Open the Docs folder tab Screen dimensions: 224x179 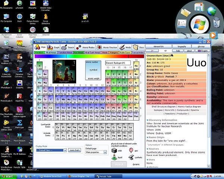(x=138, y=47)
